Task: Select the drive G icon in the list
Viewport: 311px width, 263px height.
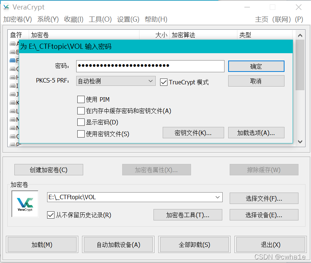Action: point(13,69)
